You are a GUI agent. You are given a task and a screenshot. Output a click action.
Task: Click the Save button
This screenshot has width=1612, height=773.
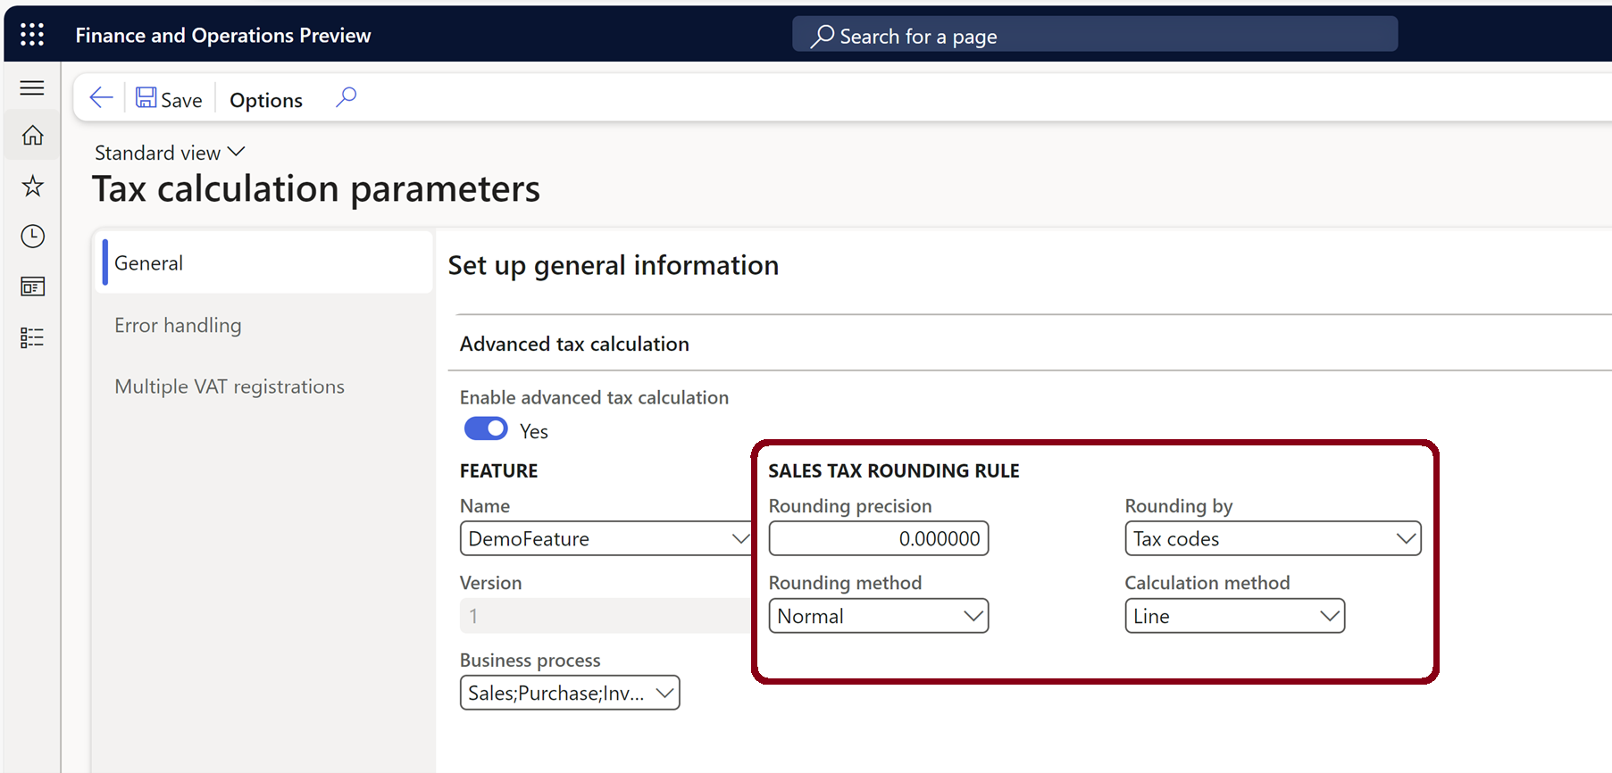click(169, 98)
